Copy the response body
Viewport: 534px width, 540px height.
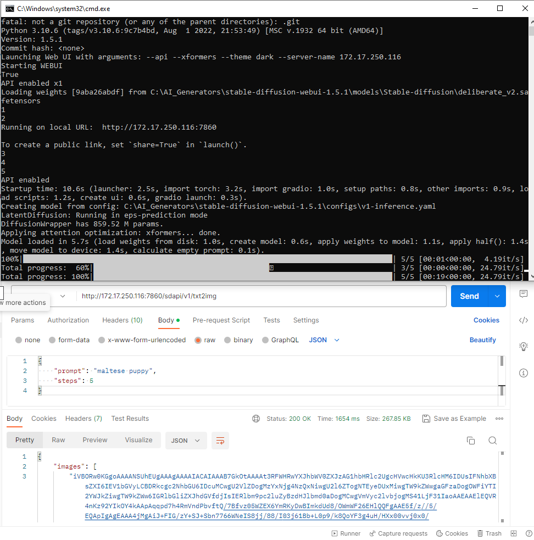coord(471,440)
